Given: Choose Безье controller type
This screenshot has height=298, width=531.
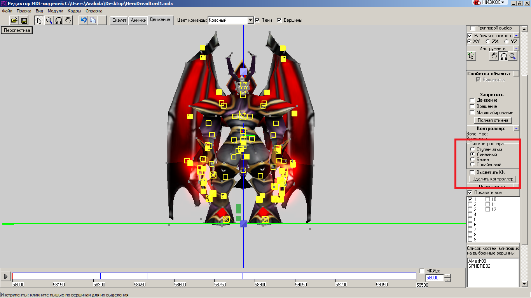Looking at the screenshot, I should [472, 159].
